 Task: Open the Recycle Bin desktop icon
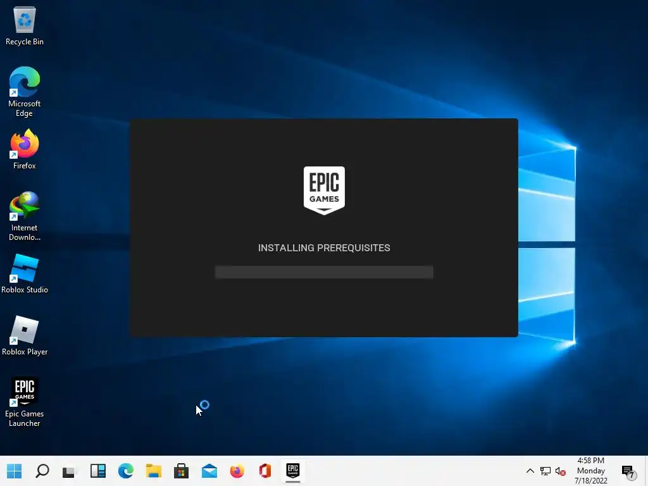(25, 25)
